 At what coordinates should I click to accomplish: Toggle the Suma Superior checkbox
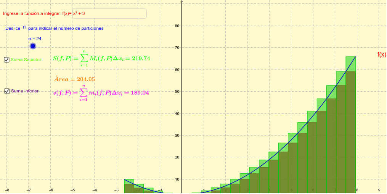pyautogui.click(x=7, y=60)
